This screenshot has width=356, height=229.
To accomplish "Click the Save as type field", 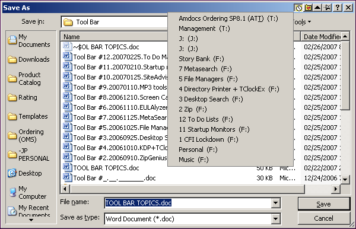I will (188, 219).
